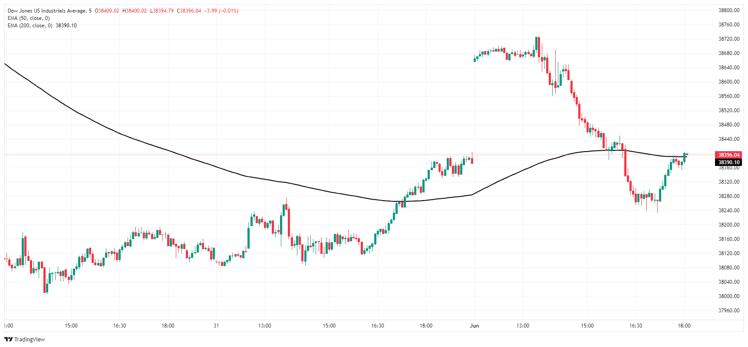The height and width of the screenshot is (347, 748).
Task: Click the high value H38400.02 in header
Action: click(x=135, y=11)
